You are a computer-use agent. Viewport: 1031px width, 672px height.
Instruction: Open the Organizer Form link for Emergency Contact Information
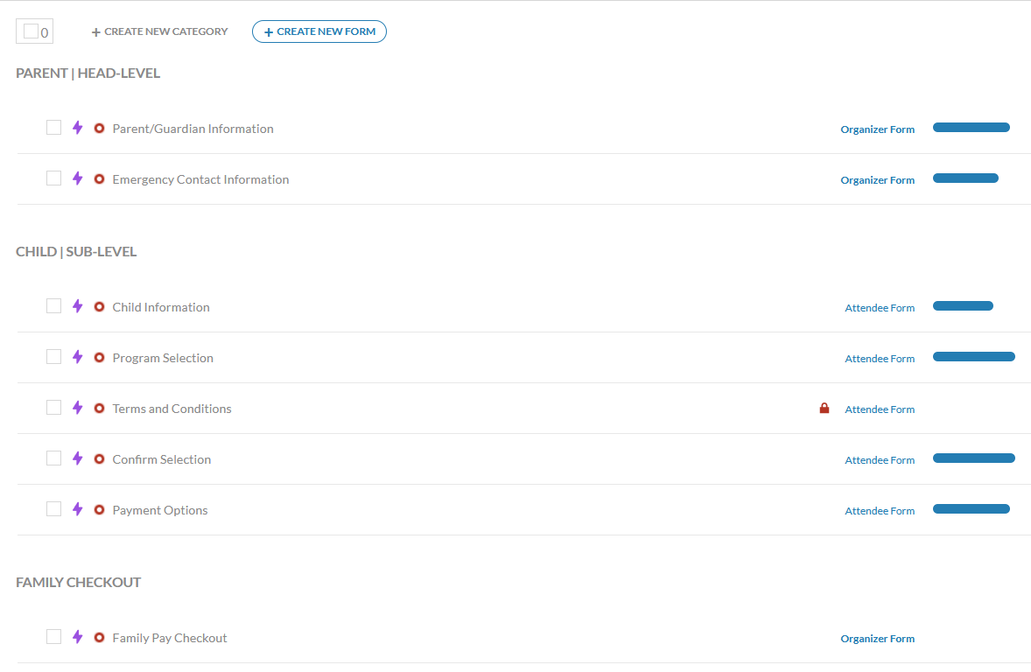(877, 180)
